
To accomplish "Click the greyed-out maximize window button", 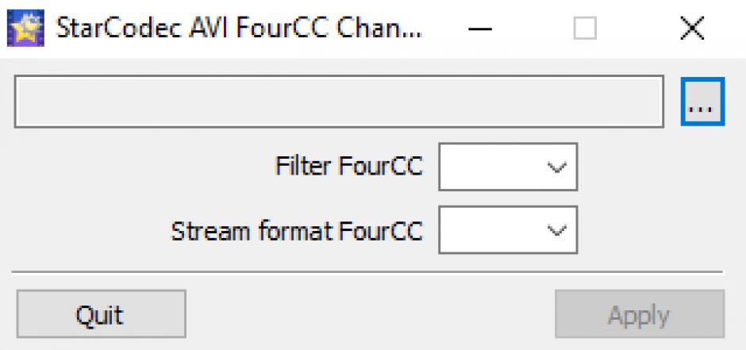I will pyautogui.click(x=585, y=29).
